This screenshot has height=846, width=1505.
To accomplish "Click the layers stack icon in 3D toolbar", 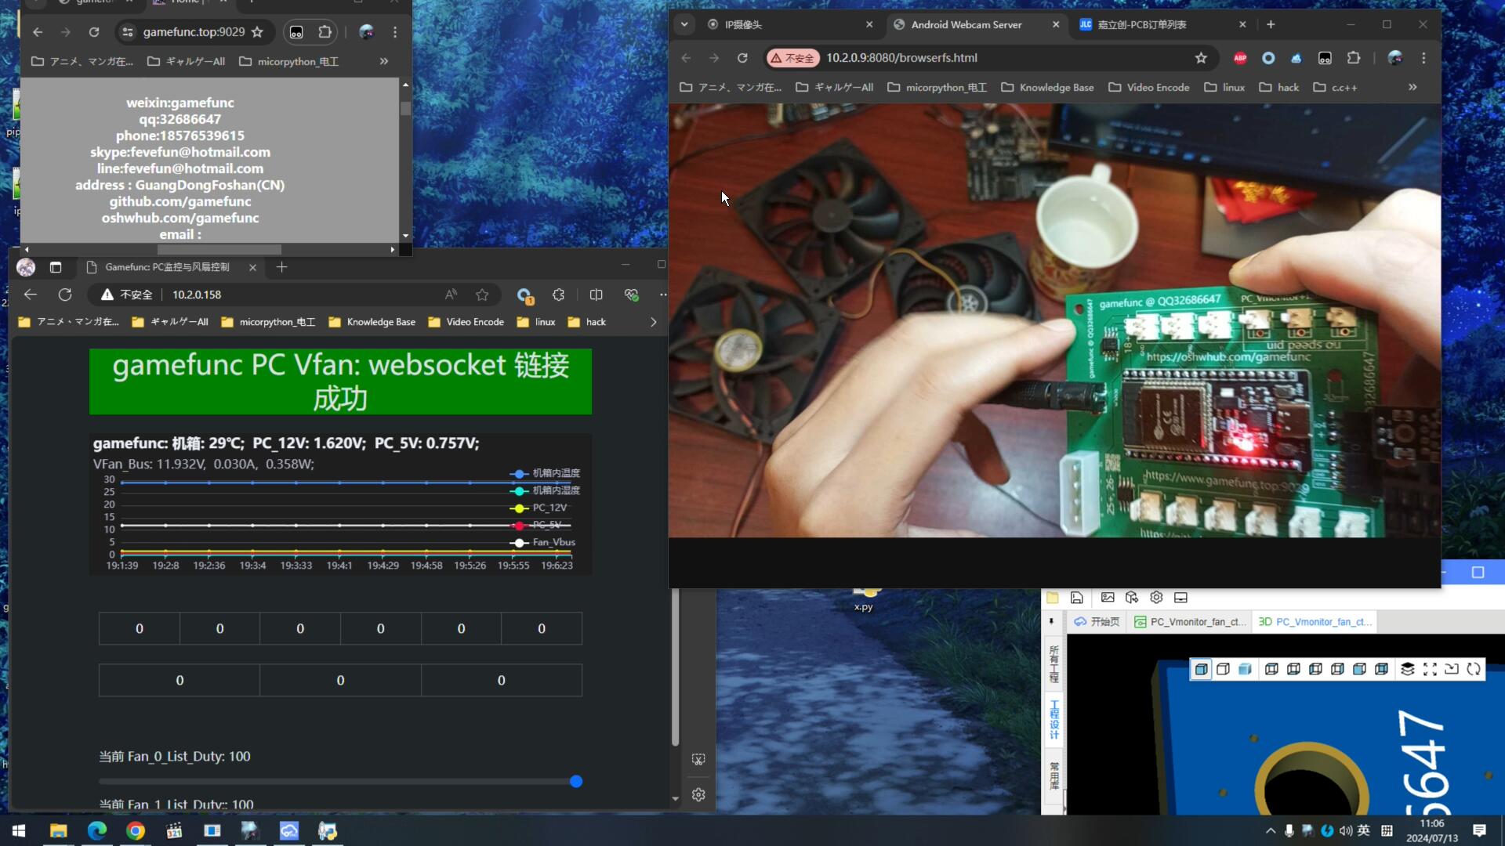I will coord(1408,669).
